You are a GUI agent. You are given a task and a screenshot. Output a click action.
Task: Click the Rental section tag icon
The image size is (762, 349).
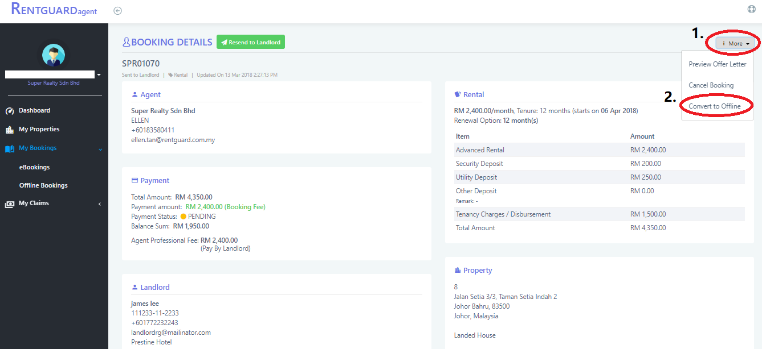458,95
